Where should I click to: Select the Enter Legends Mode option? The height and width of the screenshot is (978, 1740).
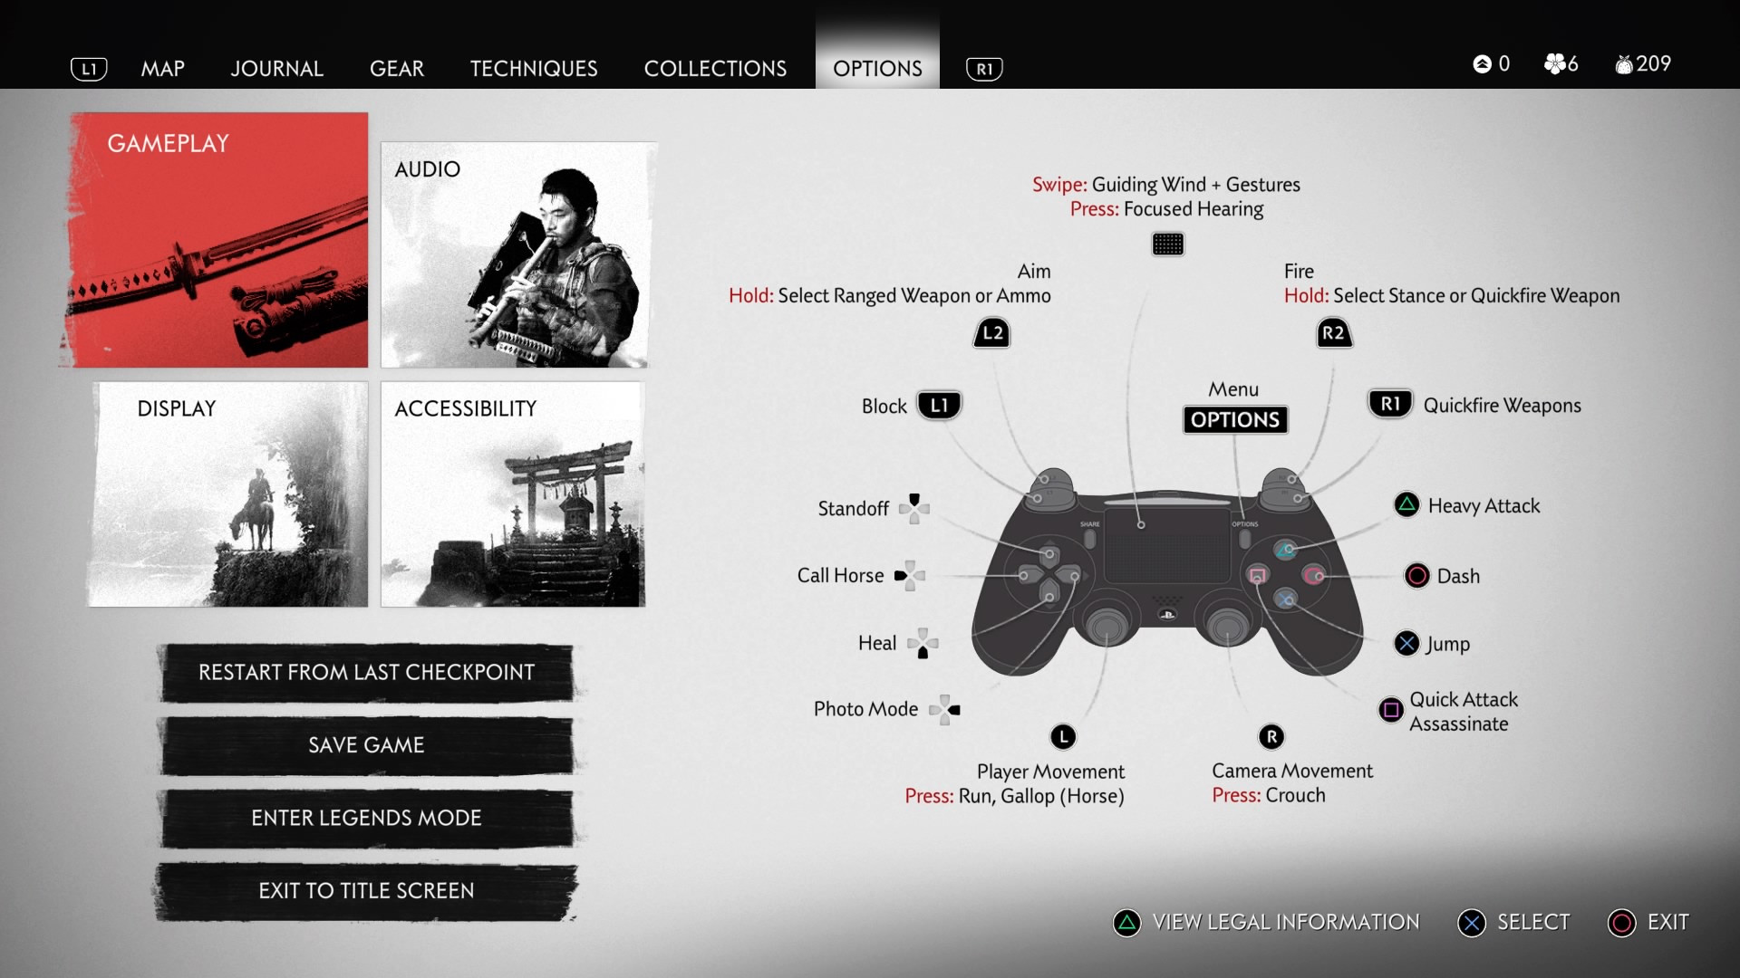click(367, 818)
